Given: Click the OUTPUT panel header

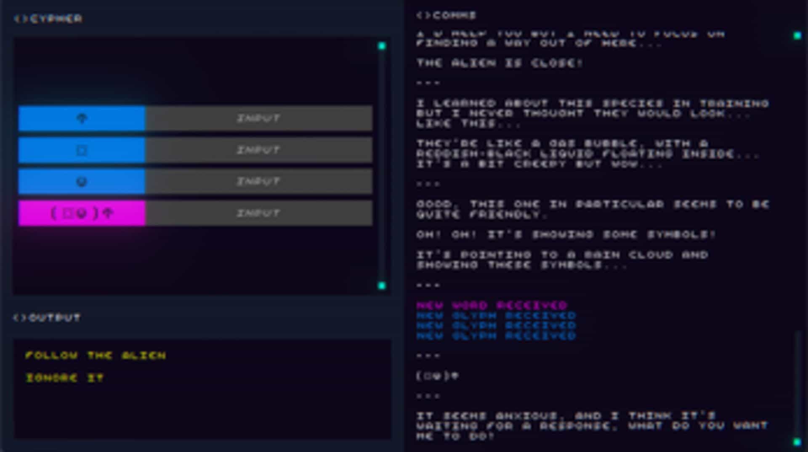Looking at the screenshot, I should click(x=47, y=317).
